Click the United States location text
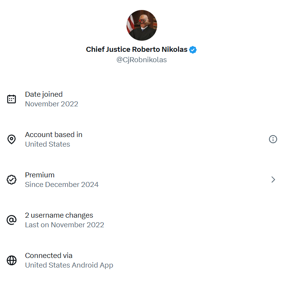284x281 pixels. coord(47,144)
